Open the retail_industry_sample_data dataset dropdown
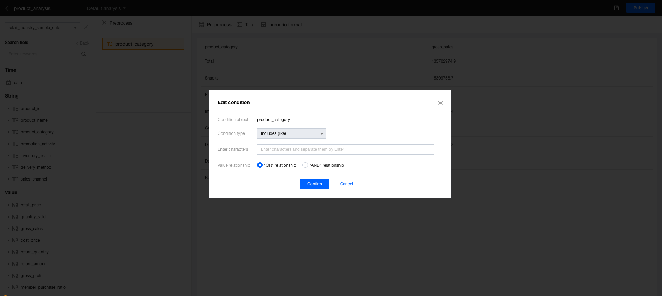The height and width of the screenshot is (296, 662). click(x=42, y=28)
